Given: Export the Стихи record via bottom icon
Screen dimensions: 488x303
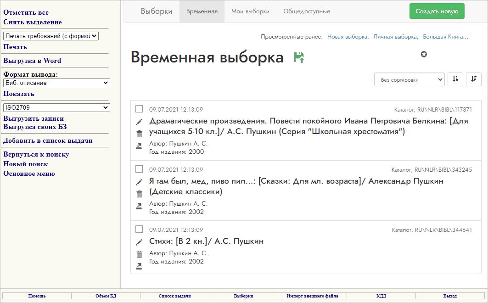Looking at the screenshot, I should point(139,266).
